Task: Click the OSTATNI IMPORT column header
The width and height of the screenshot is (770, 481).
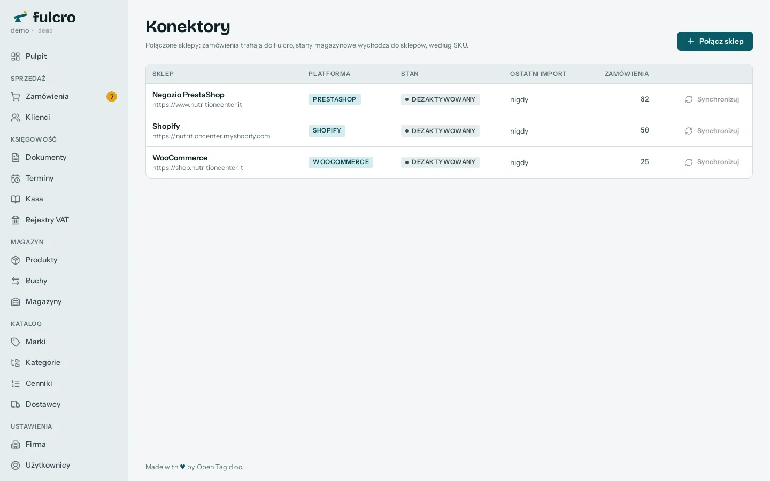Action: [538, 74]
